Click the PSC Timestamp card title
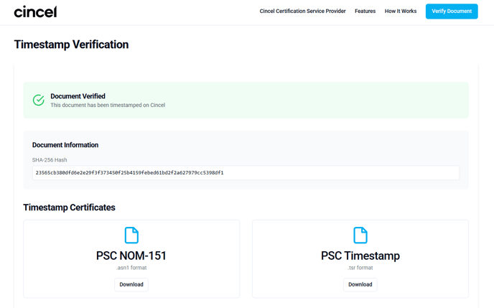 click(x=360, y=256)
